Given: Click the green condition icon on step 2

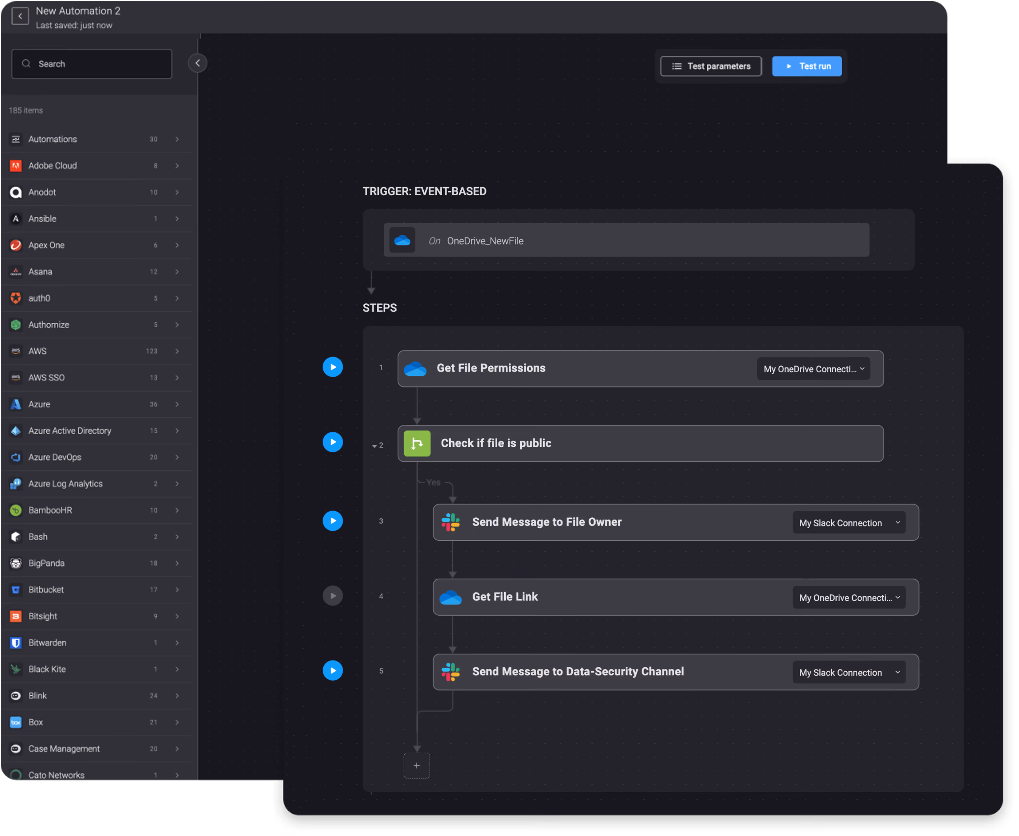Looking at the screenshot, I should (x=417, y=444).
